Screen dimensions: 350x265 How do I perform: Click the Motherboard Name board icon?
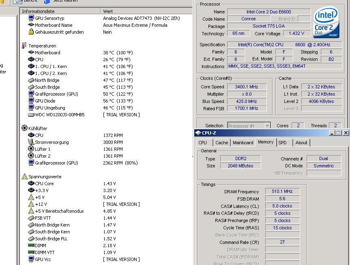(x=31, y=25)
